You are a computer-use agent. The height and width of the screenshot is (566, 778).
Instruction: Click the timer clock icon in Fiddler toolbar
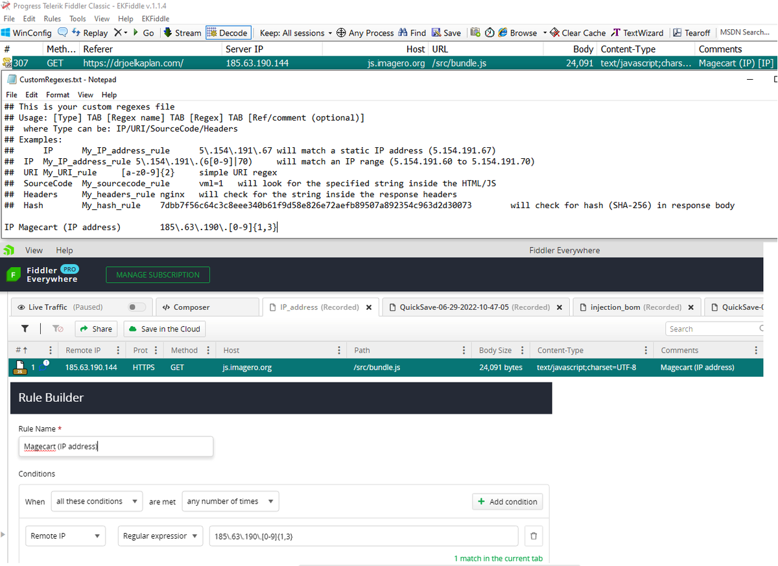489,32
